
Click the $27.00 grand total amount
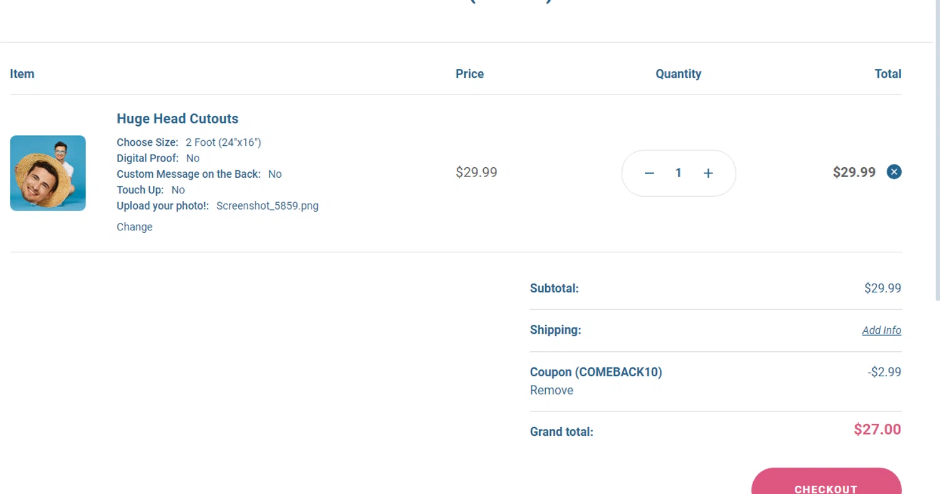(877, 430)
